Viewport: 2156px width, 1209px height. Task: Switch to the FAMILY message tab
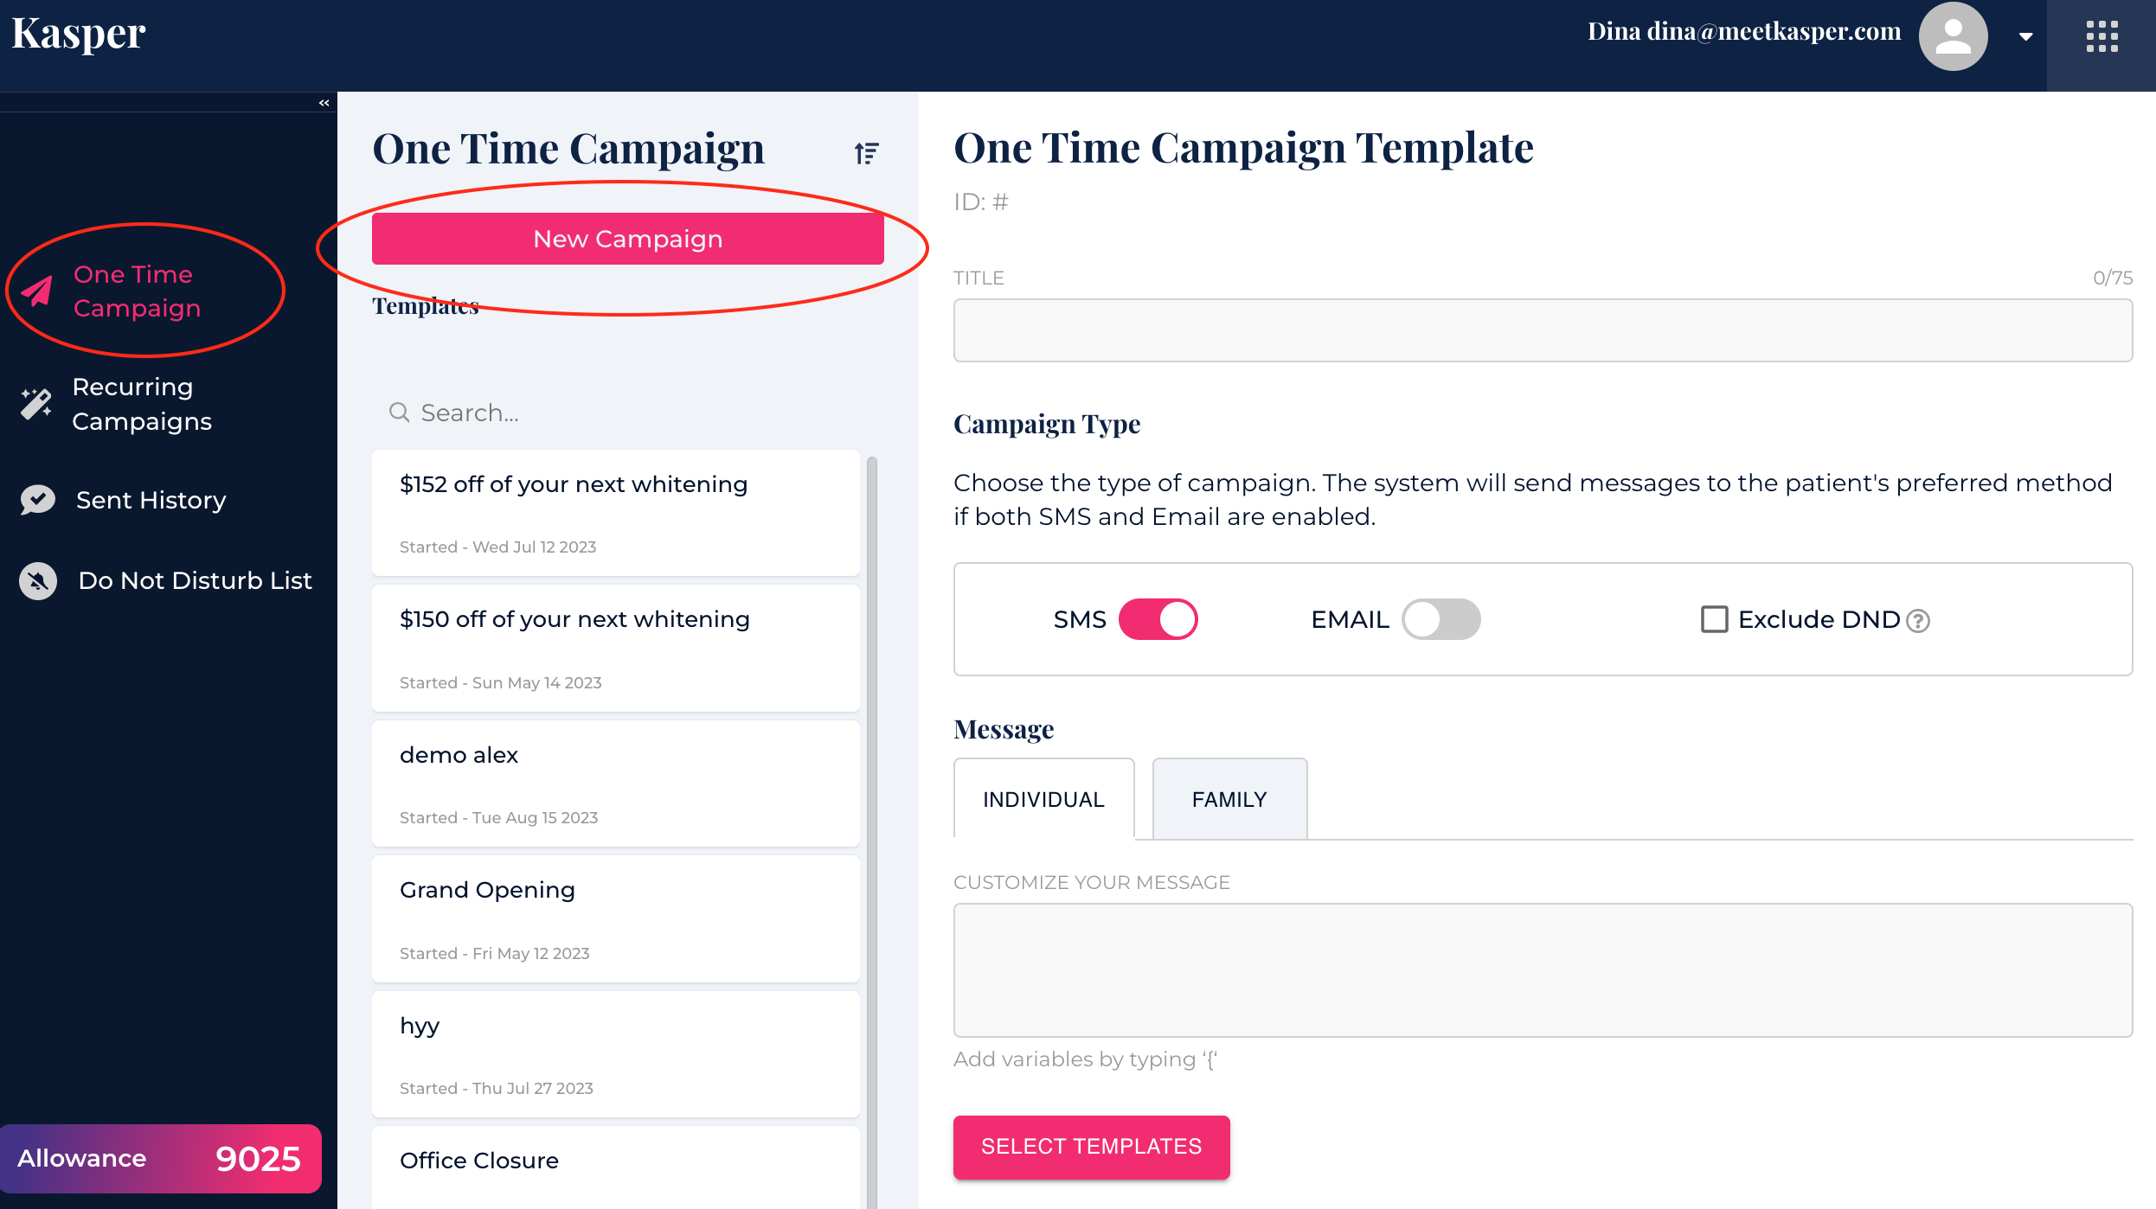[x=1229, y=799]
